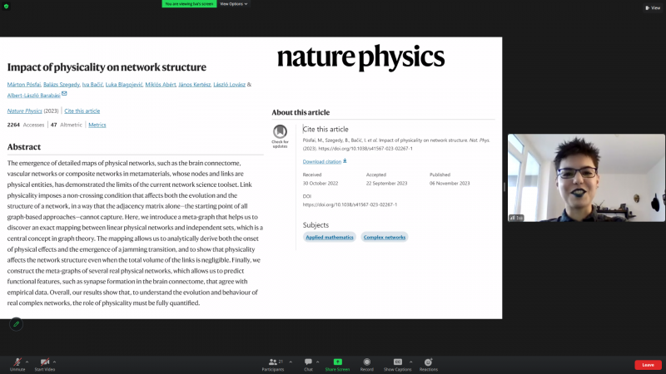The image size is (666, 374).
Task: Click the '47' Altmetric score
Action: 54,125
